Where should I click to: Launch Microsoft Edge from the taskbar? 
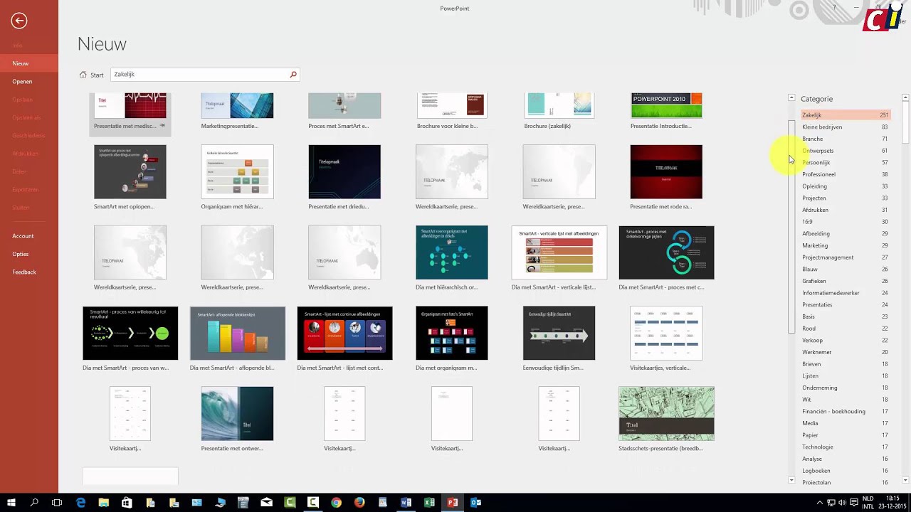(x=80, y=502)
